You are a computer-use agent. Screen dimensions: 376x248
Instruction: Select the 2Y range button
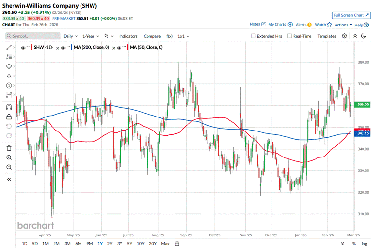pos(110,244)
